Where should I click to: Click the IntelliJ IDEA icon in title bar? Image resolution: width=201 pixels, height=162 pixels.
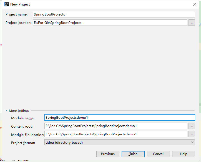click(x=7, y=4)
